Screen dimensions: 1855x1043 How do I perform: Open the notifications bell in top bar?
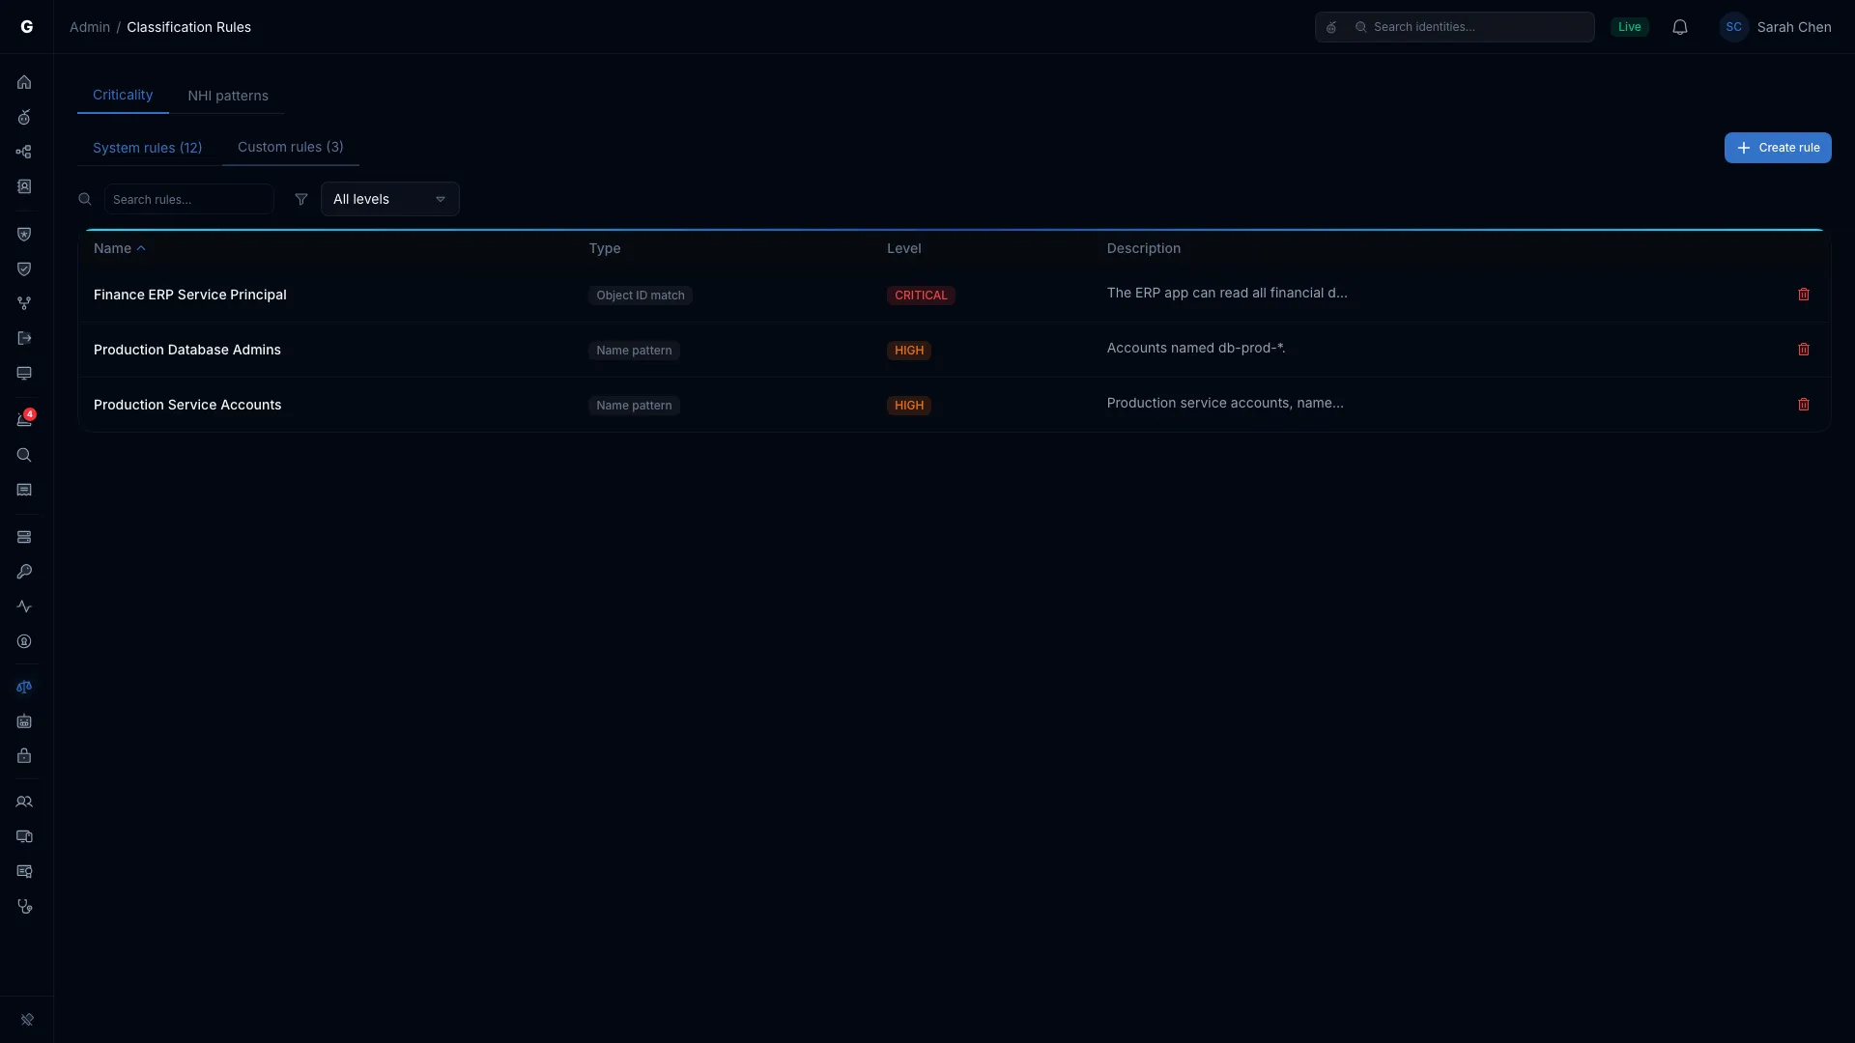pos(1680,27)
